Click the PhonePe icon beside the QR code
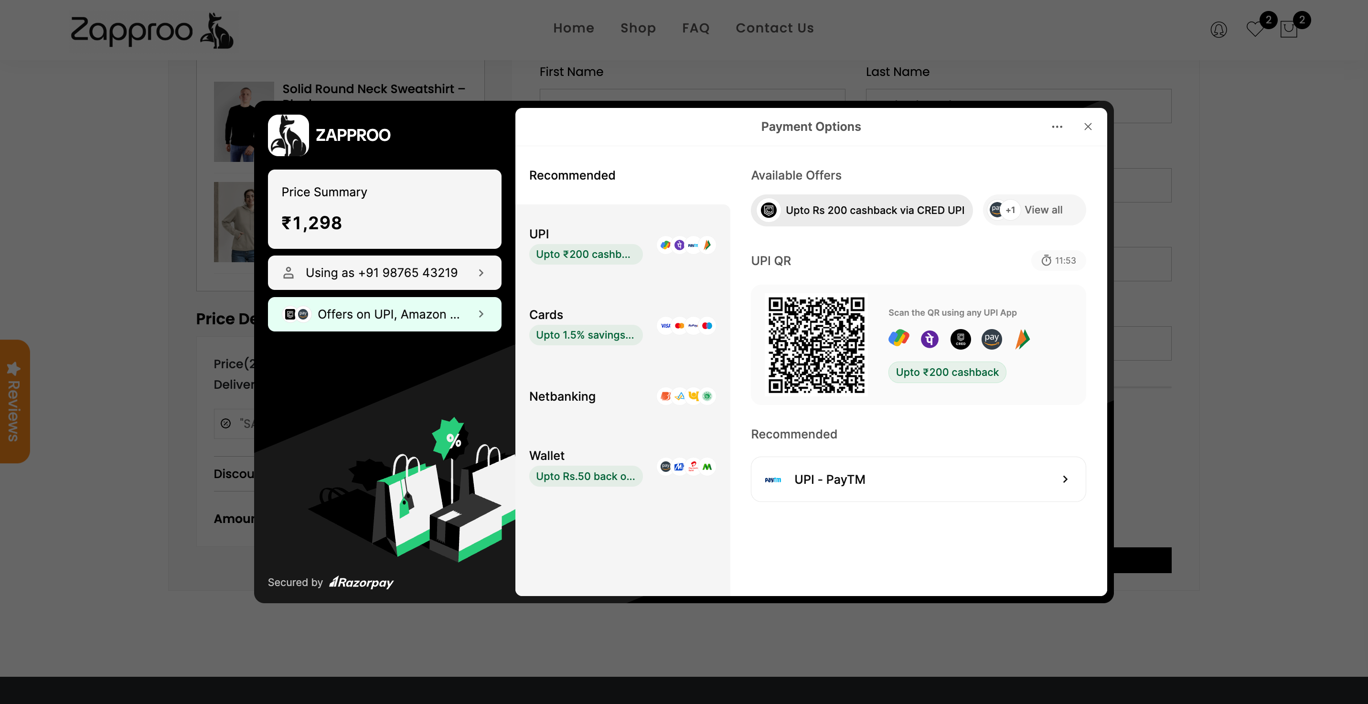Image resolution: width=1368 pixels, height=704 pixels. [x=930, y=339]
